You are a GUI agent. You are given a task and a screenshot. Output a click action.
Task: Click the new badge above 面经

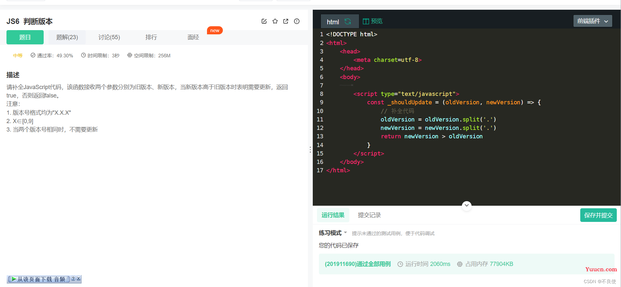(x=215, y=30)
